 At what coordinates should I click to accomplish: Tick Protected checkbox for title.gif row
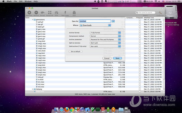pos(140,77)
